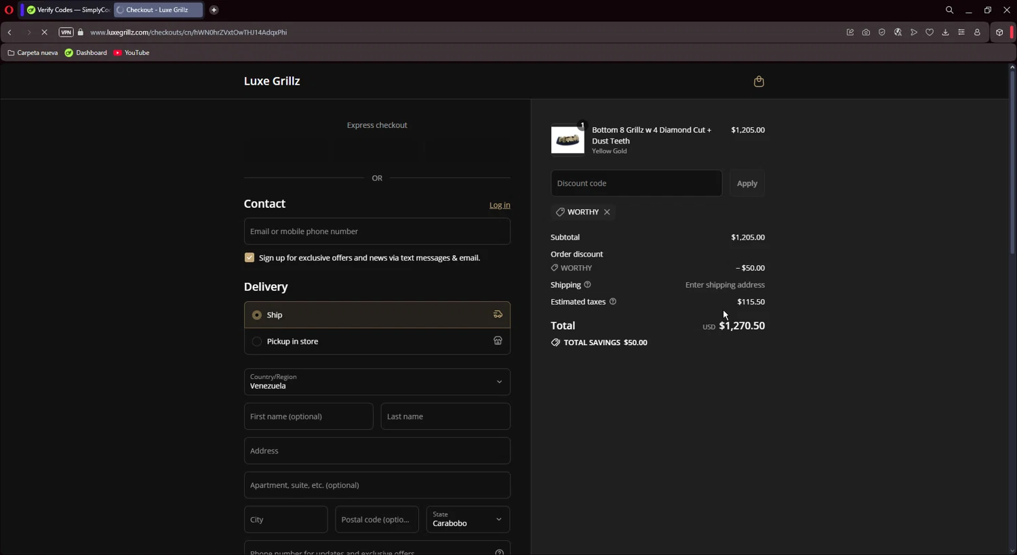Click the send/flow arrow icon
The image size is (1017, 555).
(x=914, y=32)
